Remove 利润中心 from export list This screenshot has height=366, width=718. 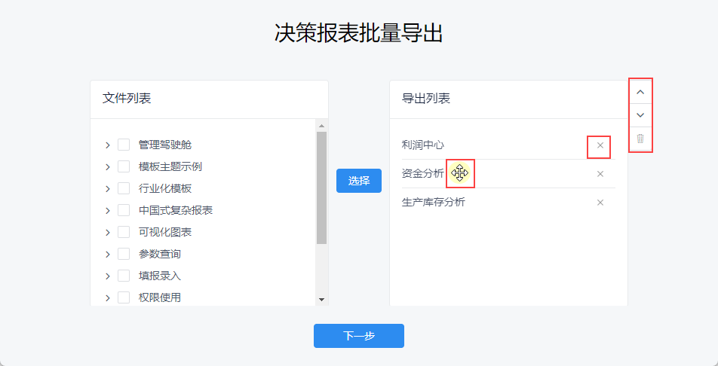tap(600, 145)
